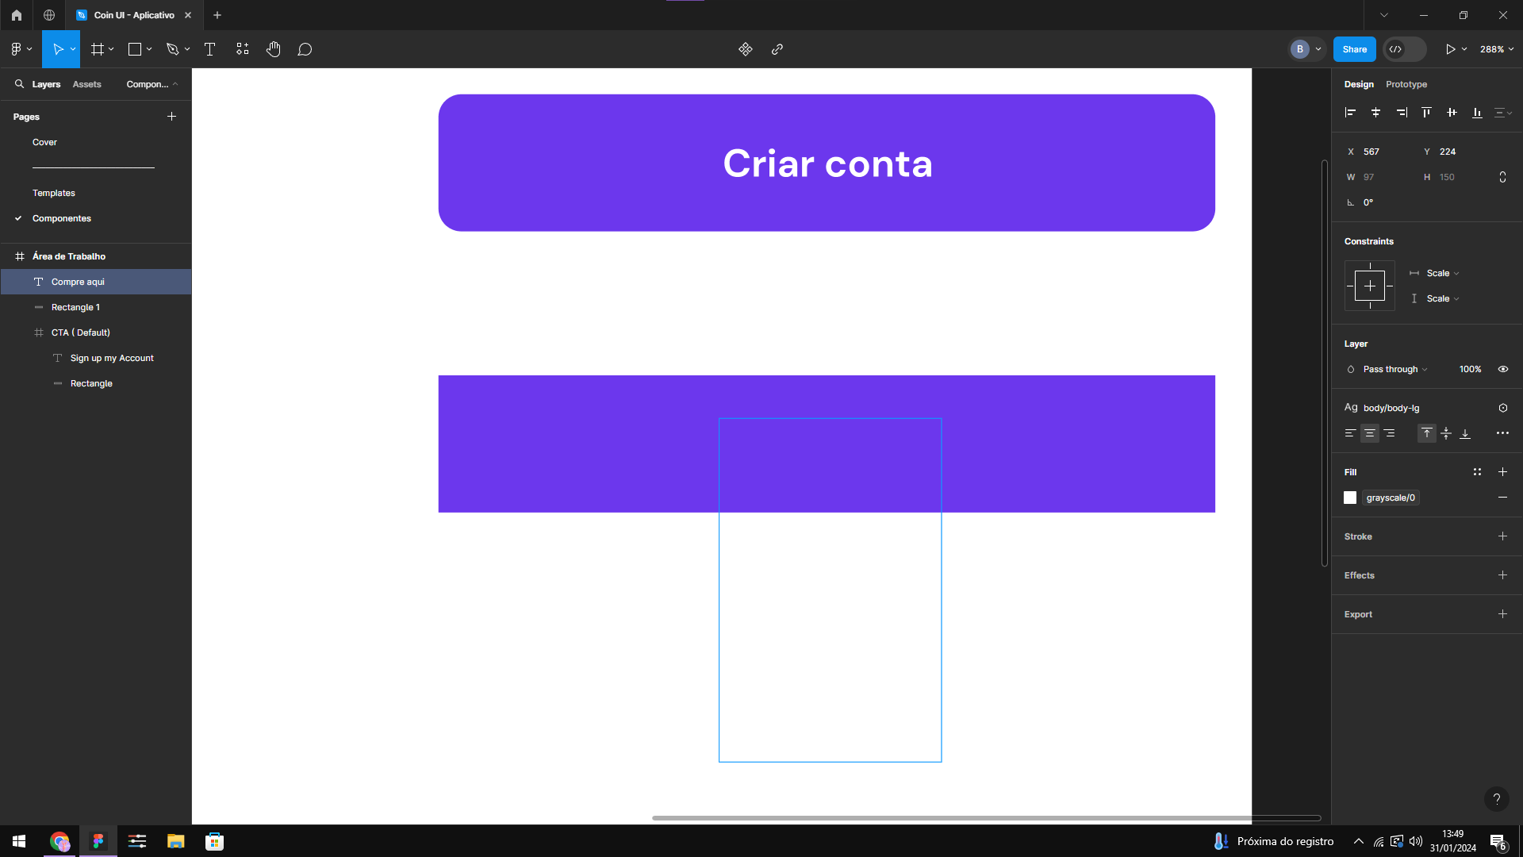Click the Add fill plus button
Screen dimensions: 1523x857
coord(1502,472)
